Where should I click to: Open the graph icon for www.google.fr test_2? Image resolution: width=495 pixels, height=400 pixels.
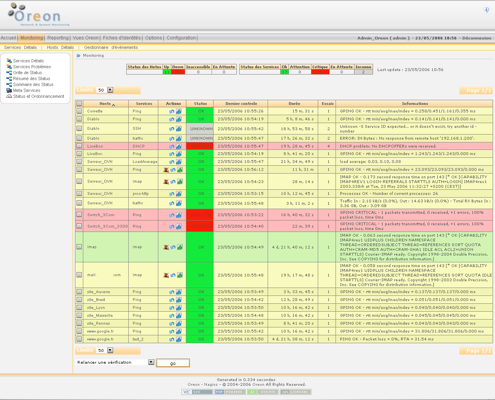click(179, 339)
